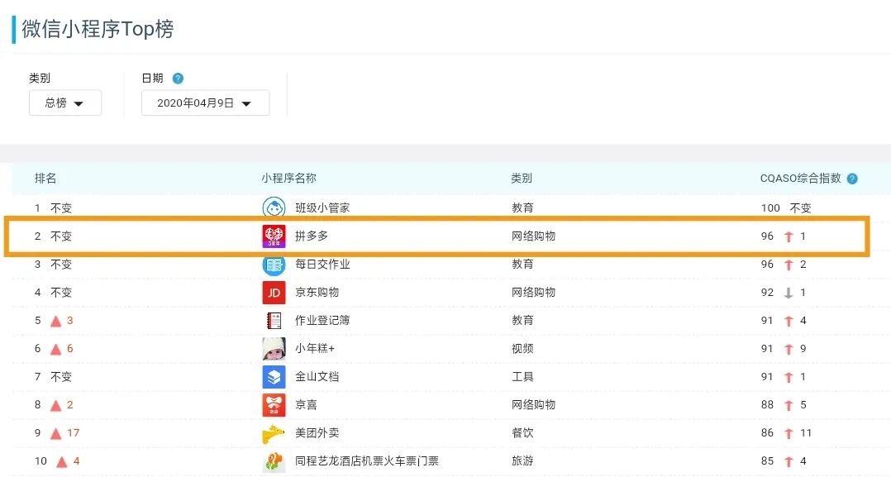The image size is (891, 477).
Task: Open the 总榜 category dropdown
Action: pos(65,103)
